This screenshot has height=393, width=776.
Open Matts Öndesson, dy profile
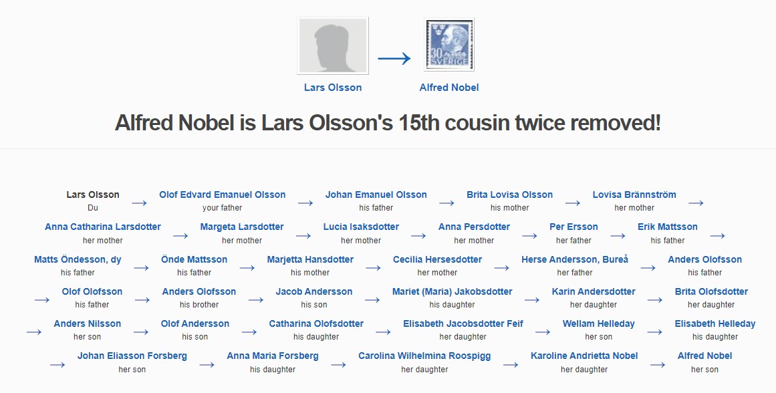click(x=78, y=259)
